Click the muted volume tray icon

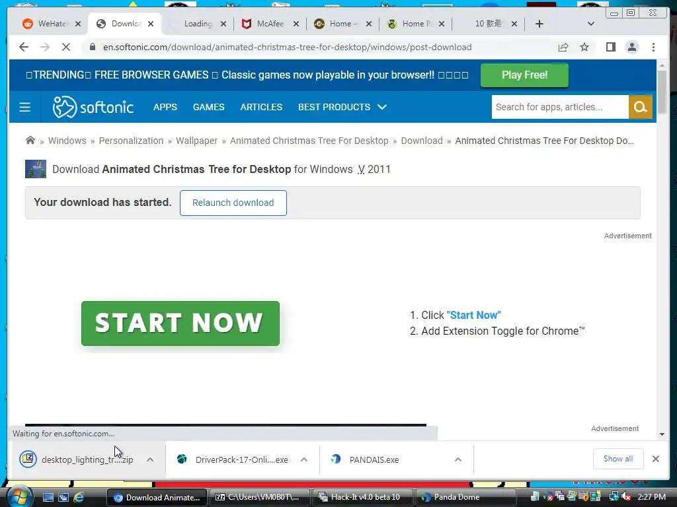click(x=625, y=497)
